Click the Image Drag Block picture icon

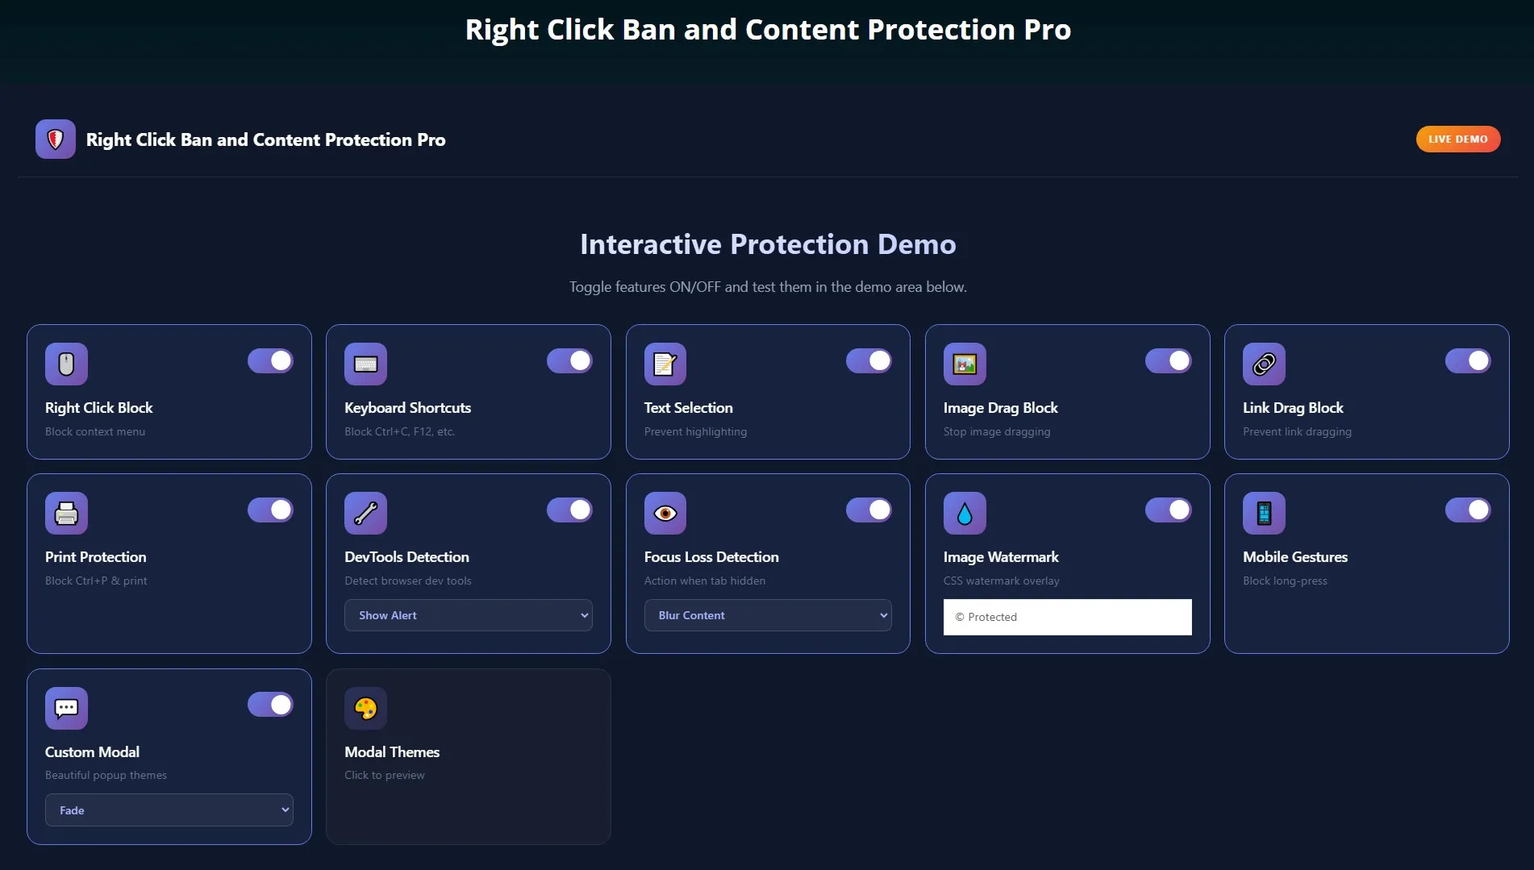tap(965, 364)
